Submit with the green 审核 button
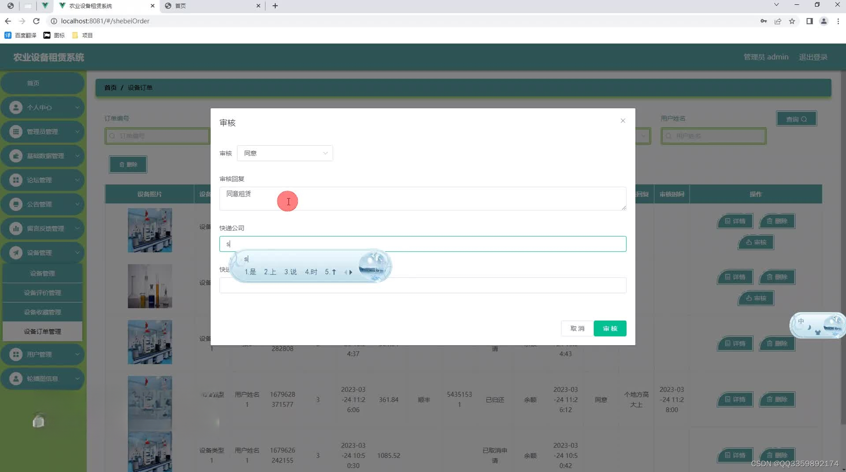Image resolution: width=846 pixels, height=472 pixels. click(610, 328)
